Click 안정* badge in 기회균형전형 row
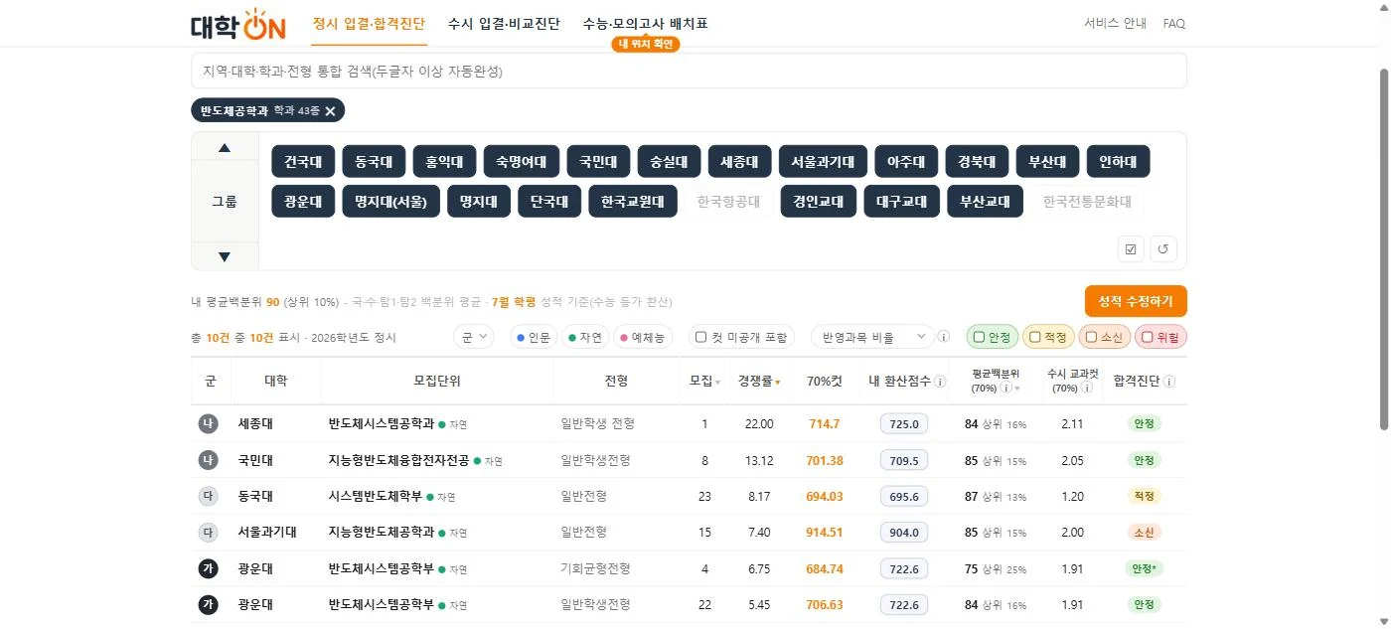Image resolution: width=1391 pixels, height=629 pixels. pos(1145,568)
